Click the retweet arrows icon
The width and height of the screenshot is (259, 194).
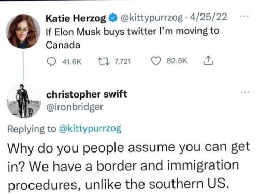(x=104, y=61)
